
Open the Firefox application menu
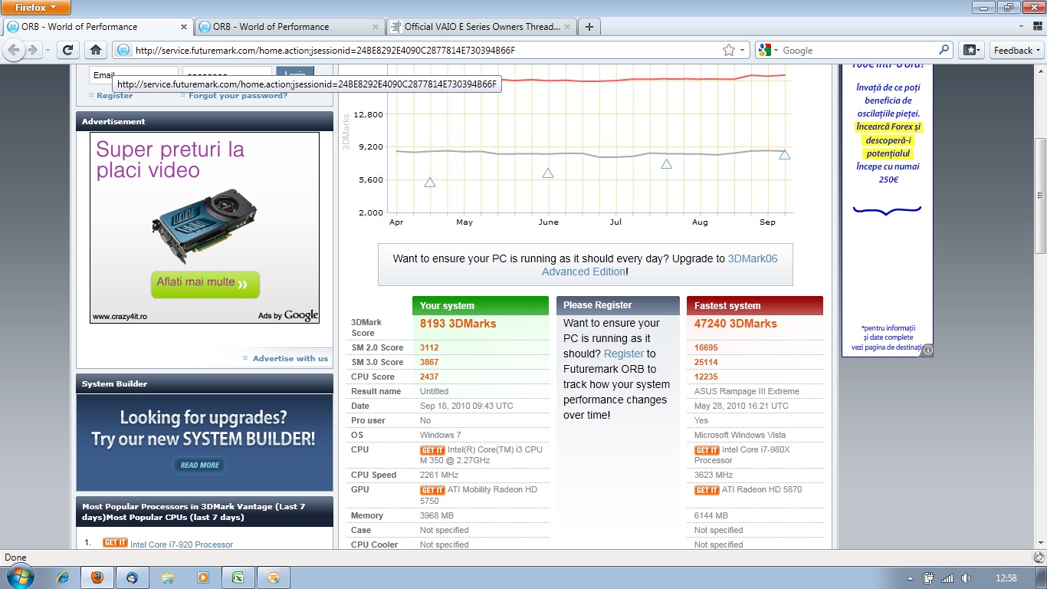[36, 8]
